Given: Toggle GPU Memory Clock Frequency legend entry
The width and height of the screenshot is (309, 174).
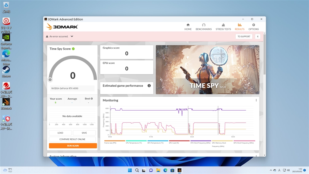Looking at the screenshot, I should coord(222,143).
